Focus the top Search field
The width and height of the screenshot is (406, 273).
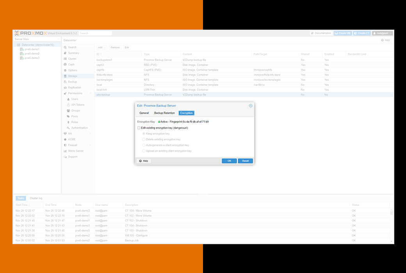point(95,33)
